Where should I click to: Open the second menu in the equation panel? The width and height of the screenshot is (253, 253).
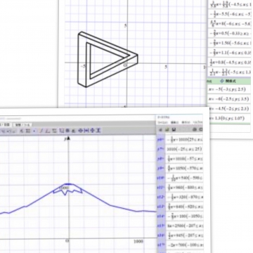tap(174, 122)
